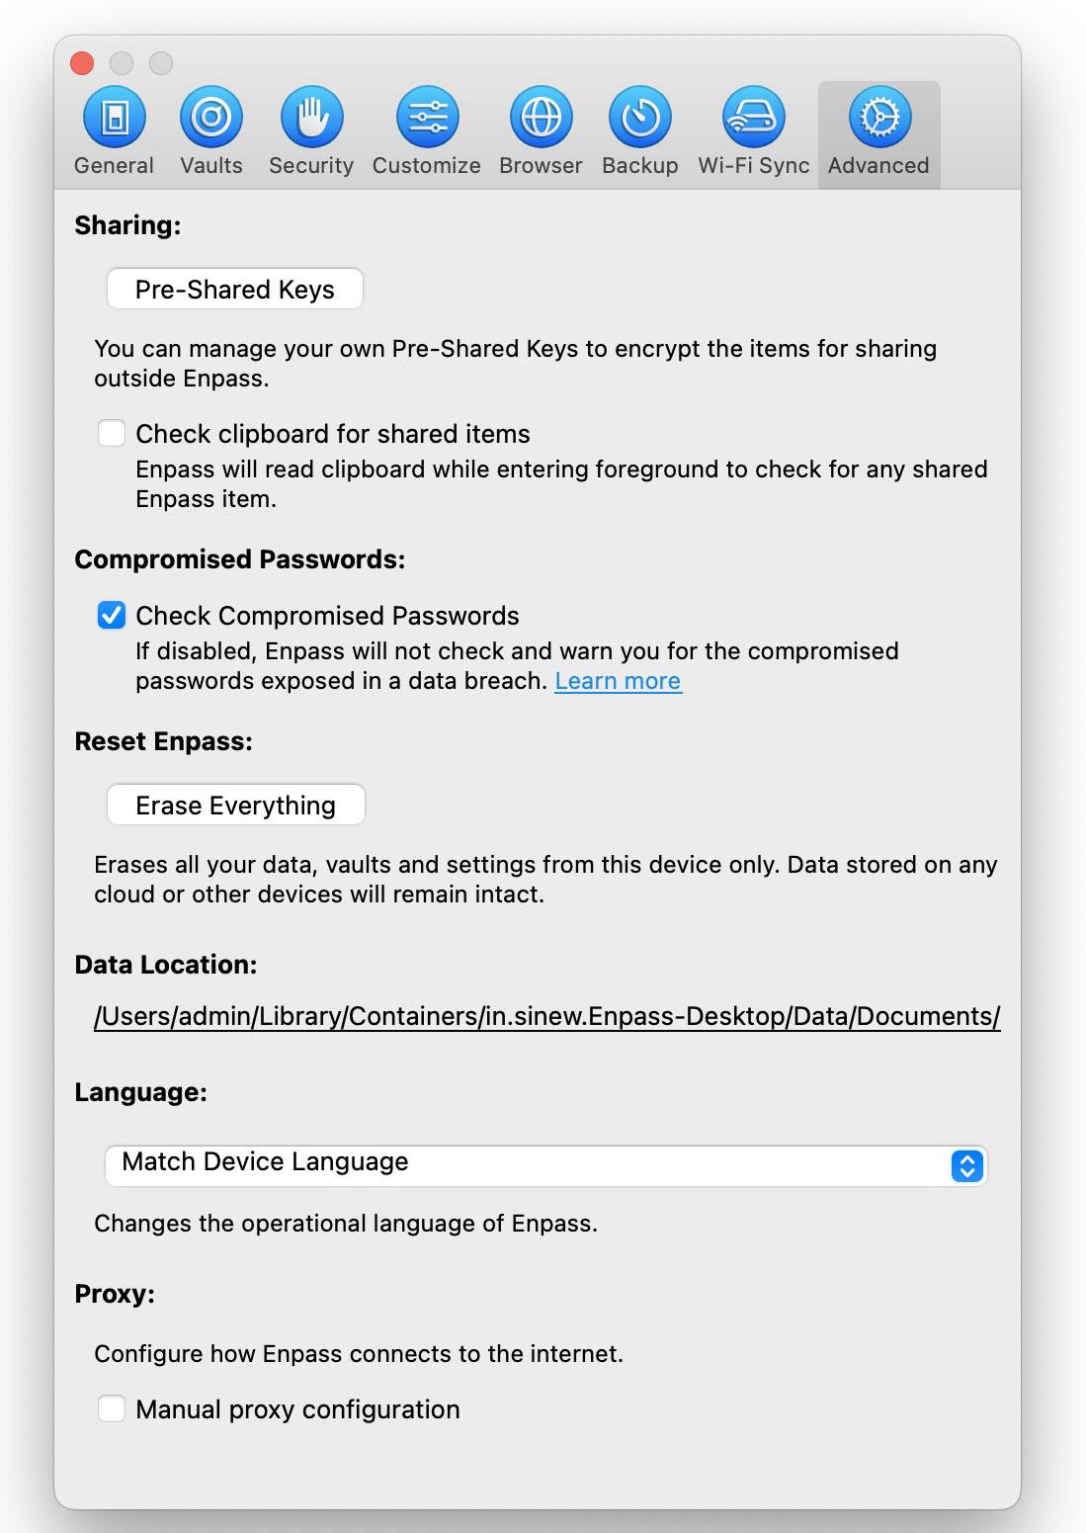
Task: Select the Advanced gear icon
Action: (x=878, y=118)
